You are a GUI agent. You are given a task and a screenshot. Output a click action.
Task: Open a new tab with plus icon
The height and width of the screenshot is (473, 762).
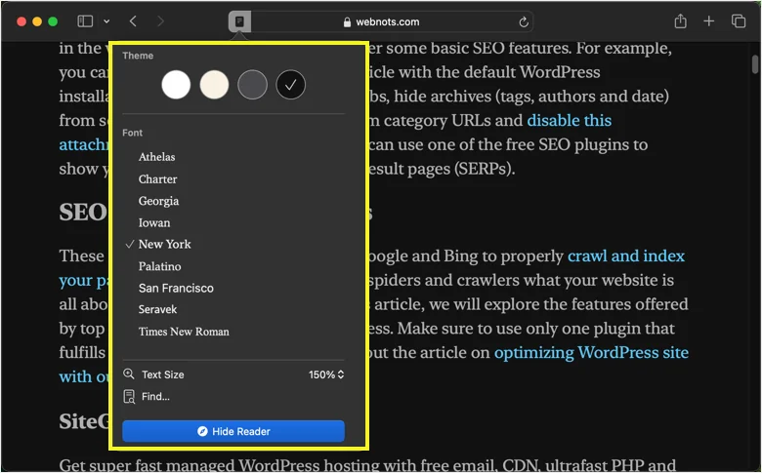[708, 21]
